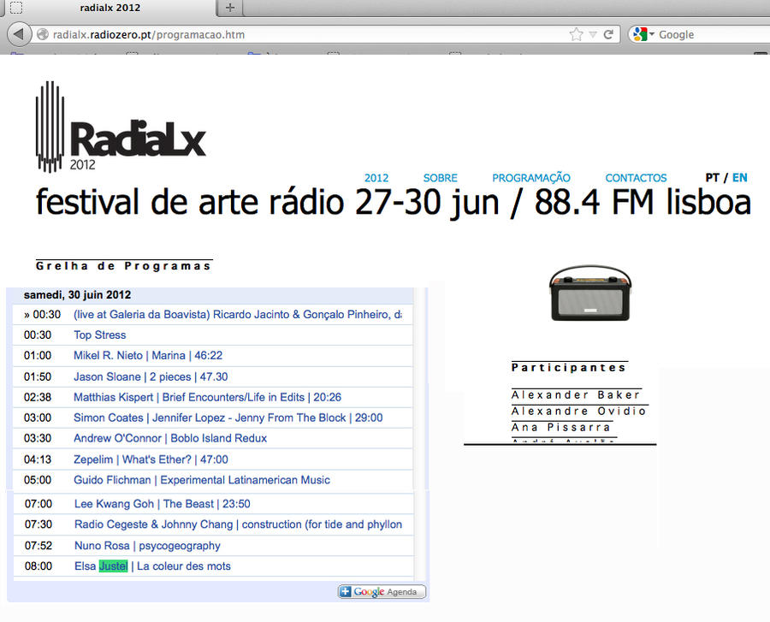Open the CONTACTOS navigation link

(636, 178)
